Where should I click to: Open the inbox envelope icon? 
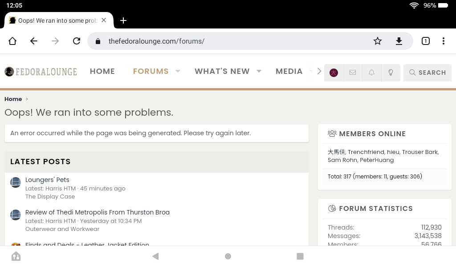click(353, 73)
